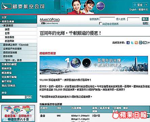Switch language via English link
Screen dimensions: 150x122
[x=133, y=9]
